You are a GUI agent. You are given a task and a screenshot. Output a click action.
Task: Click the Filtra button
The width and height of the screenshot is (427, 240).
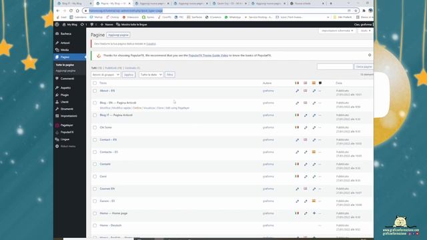point(169,75)
